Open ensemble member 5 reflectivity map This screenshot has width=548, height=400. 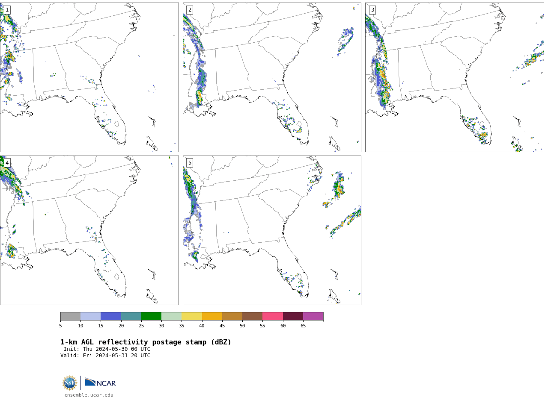point(272,230)
